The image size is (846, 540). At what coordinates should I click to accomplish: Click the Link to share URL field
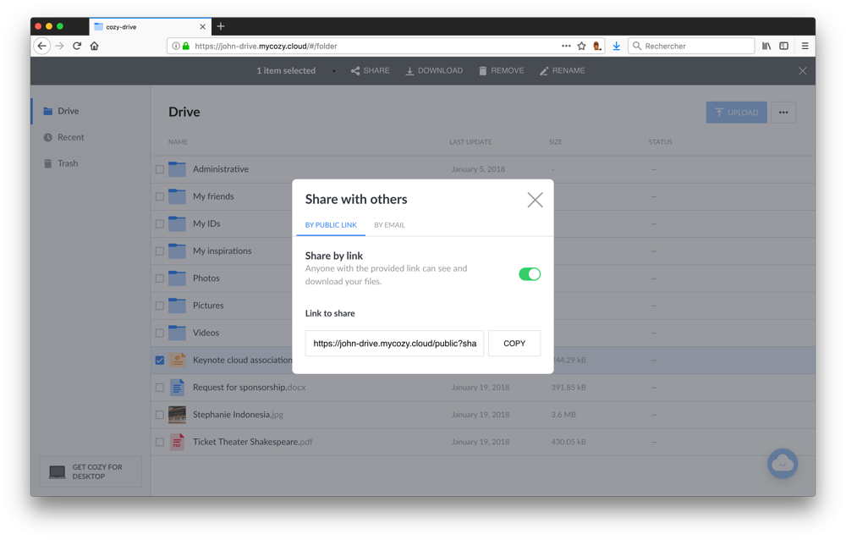[x=394, y=344]
